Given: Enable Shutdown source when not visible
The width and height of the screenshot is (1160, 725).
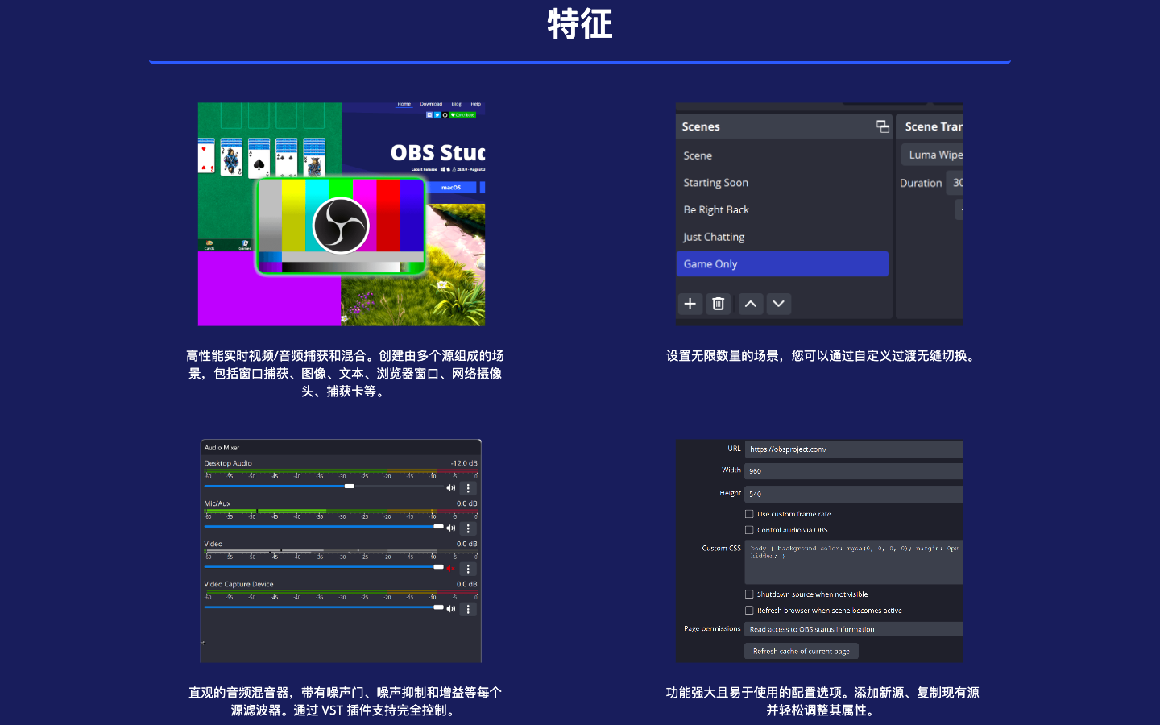Looking at the screenshot, I should (x=748, y=594).
